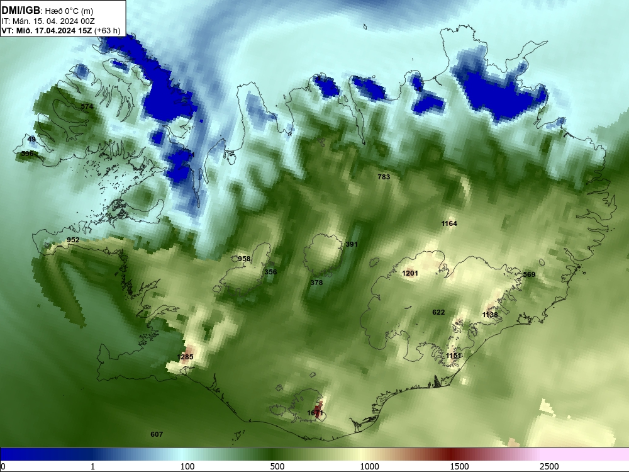Click the map value 574

pyautogui.click(x=87, y=106)
